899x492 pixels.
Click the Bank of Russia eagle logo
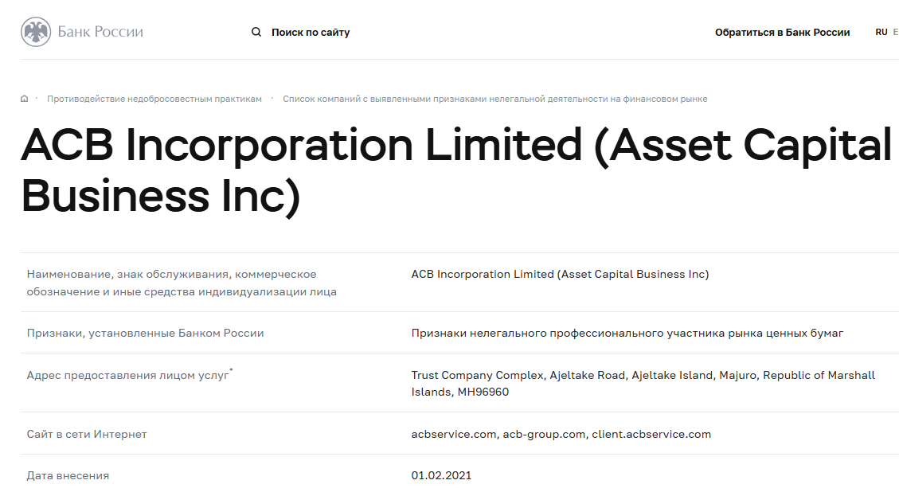pos(36,32)
